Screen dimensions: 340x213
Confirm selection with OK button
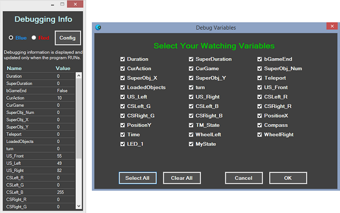288,178
